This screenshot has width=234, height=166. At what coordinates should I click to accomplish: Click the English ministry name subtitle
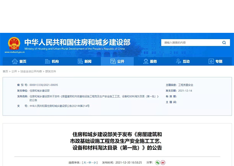[75, 49]
